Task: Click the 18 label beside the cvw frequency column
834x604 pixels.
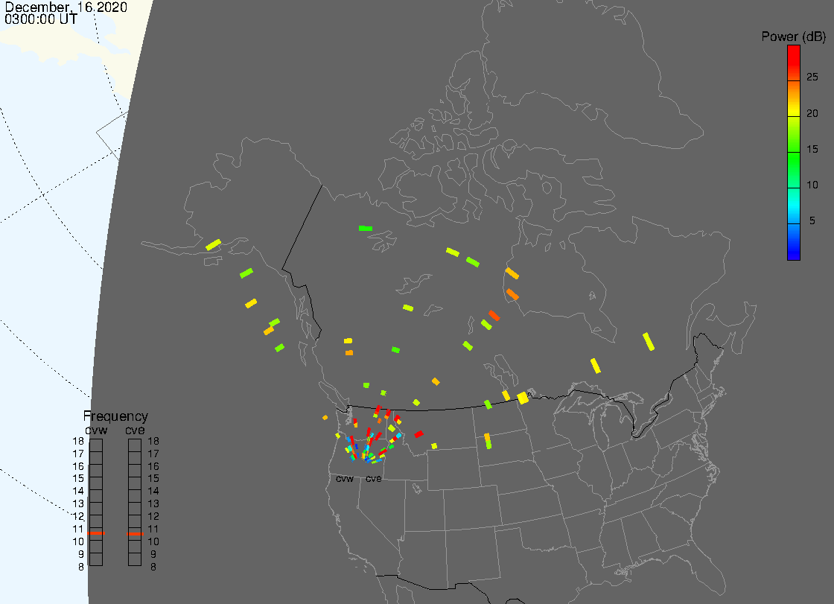Action: [x=78, y=441]
